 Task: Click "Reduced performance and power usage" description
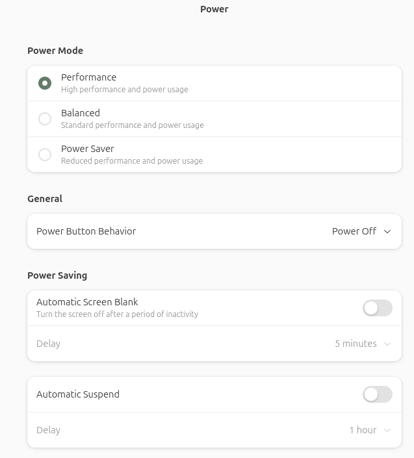pos(131,161)
